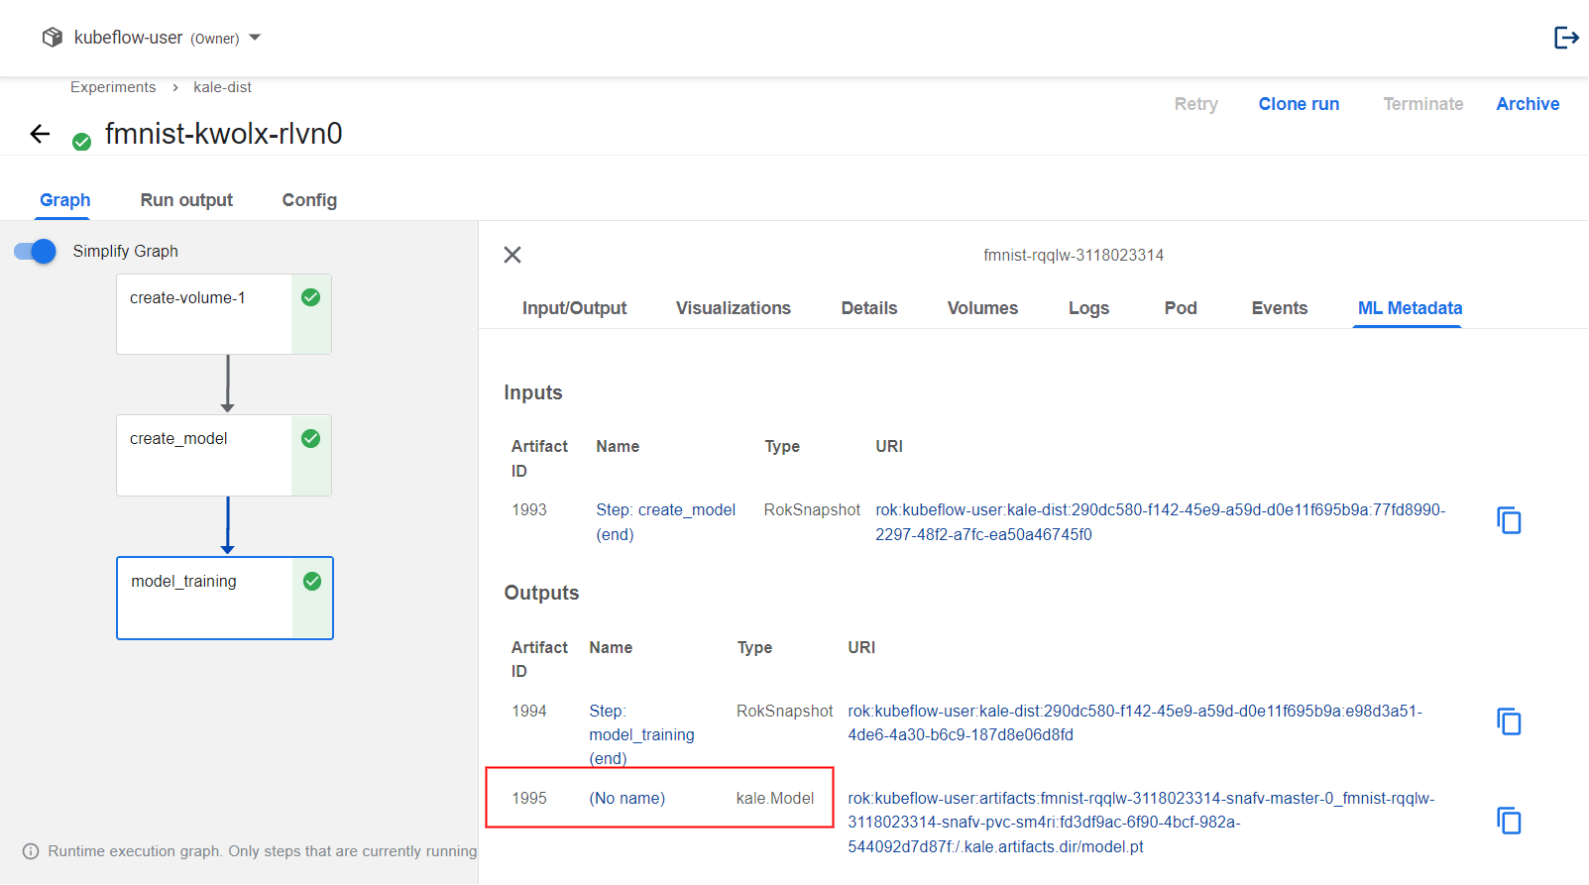Click the kale.Model type cell
This screenshot has width=1589, height=885.
775,799
